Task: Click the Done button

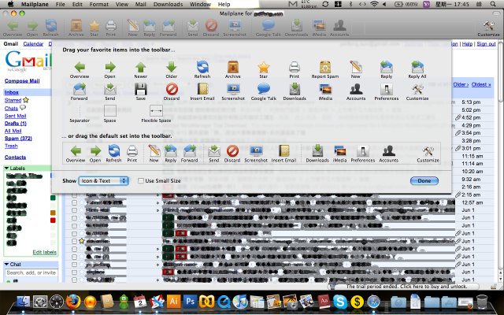Action: pos(424,180)
